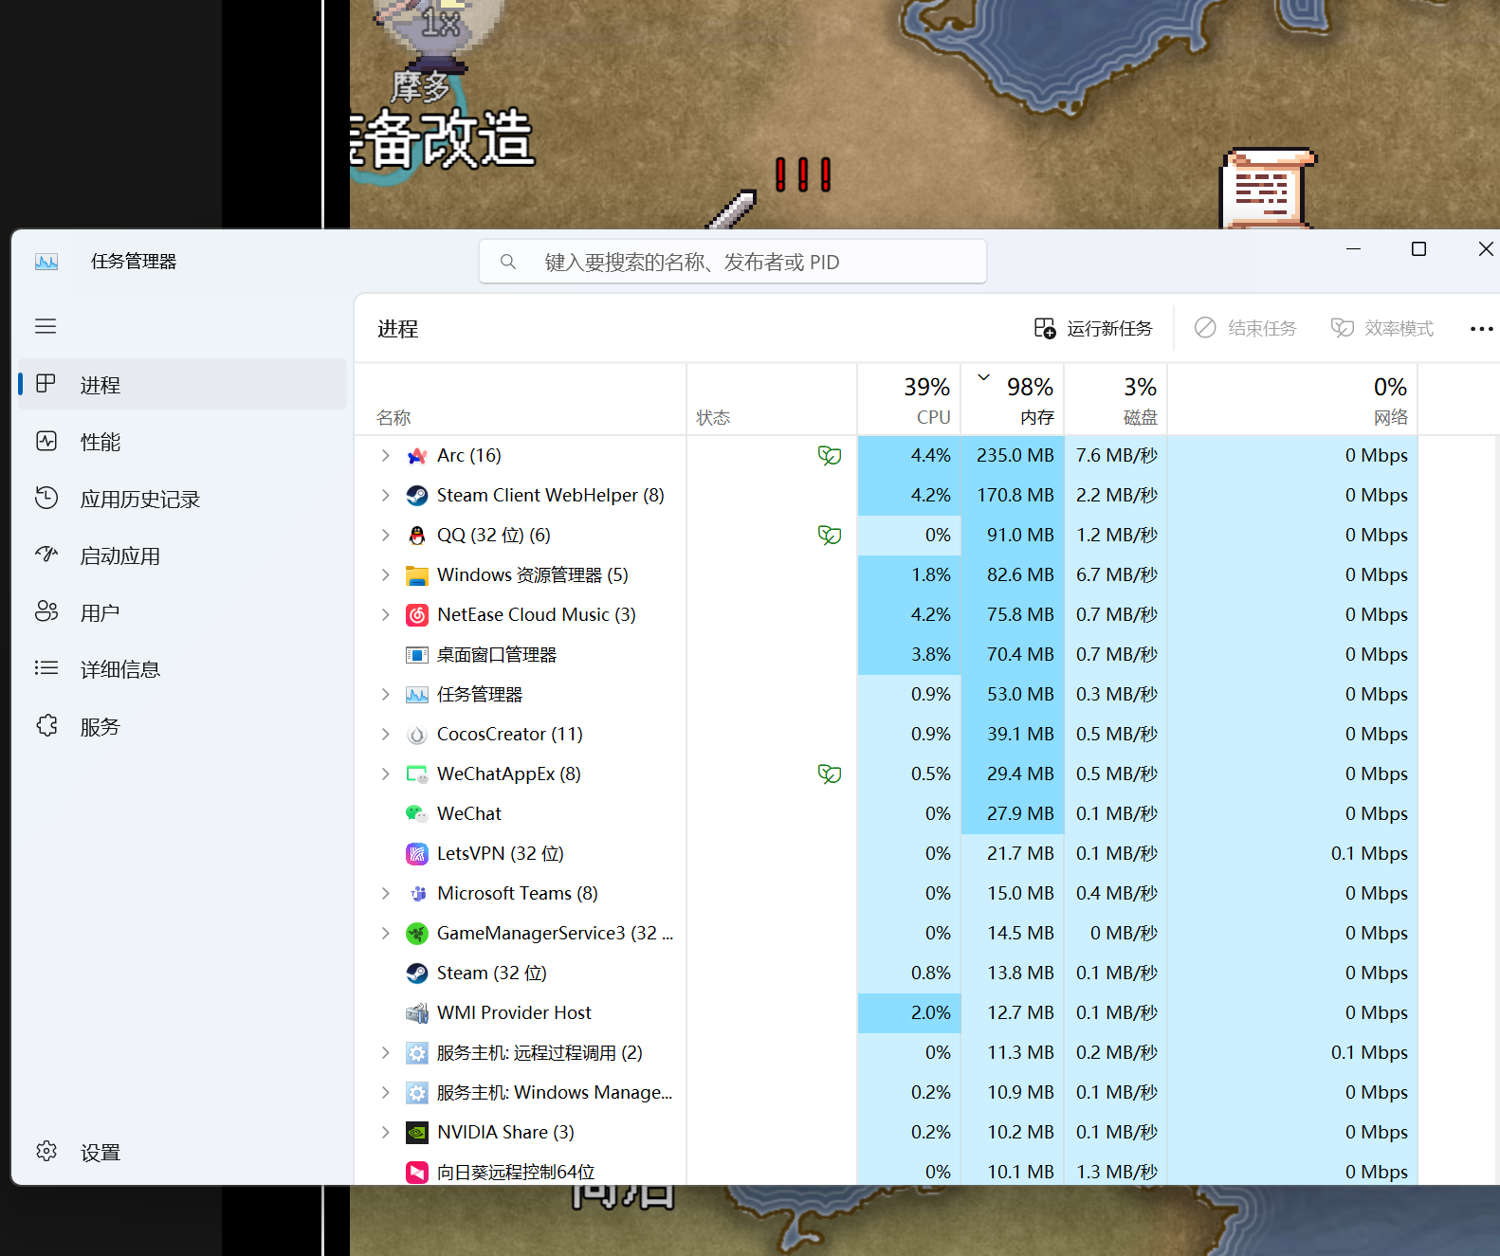Click the WeChatAppEx process icon

point(417,774)
